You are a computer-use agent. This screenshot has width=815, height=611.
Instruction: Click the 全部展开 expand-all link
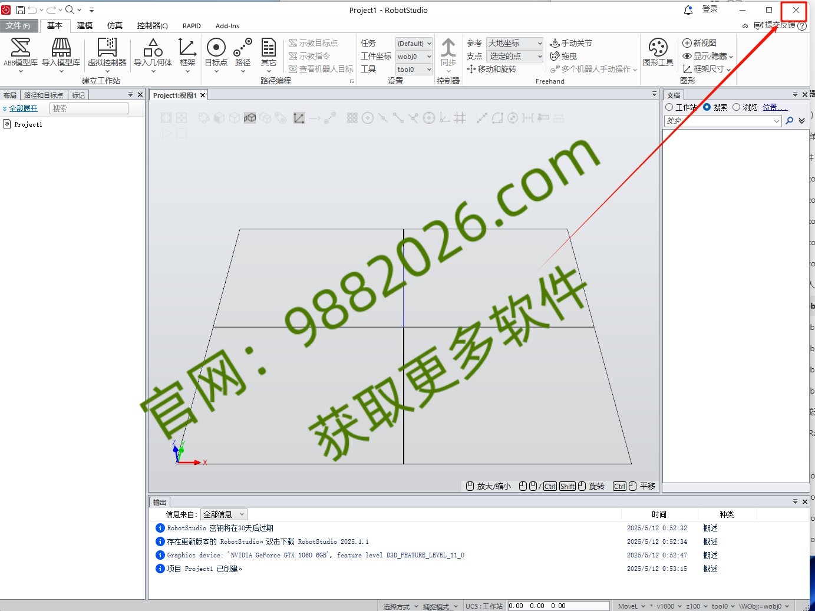click(23, 108)
